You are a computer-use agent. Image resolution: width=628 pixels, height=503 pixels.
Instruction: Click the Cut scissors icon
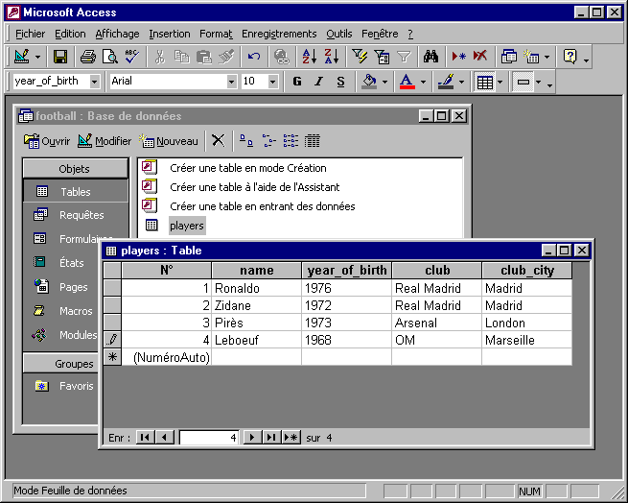160,57
